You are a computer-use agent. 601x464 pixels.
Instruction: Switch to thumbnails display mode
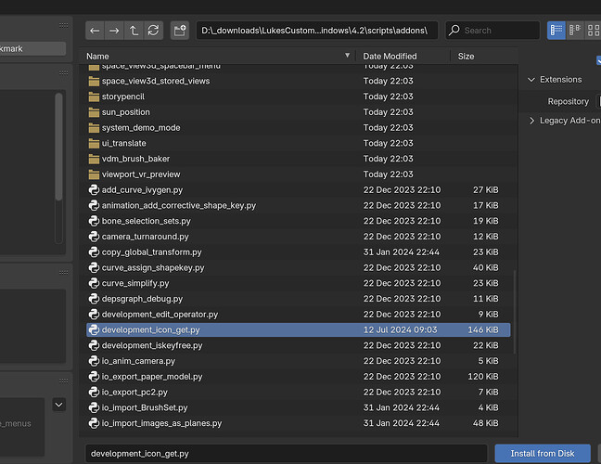point(593,31)
